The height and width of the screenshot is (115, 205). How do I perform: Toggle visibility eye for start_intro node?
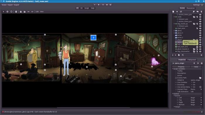point(200,28)
